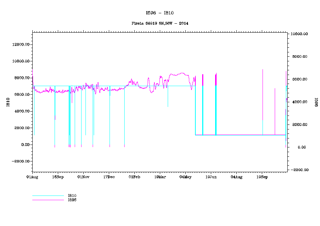Image resolution: width=320 pixels, height=226 pixels.
Task: Click the 19Jun date tick label
Action: (211, 177)
